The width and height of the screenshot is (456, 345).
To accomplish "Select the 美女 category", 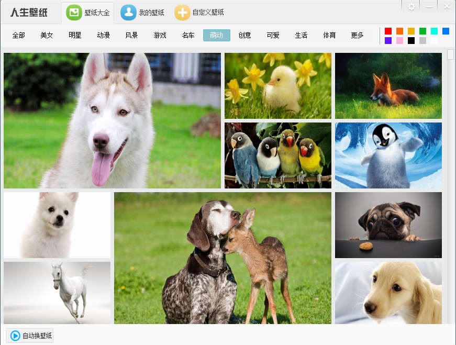I will [47, 36].
